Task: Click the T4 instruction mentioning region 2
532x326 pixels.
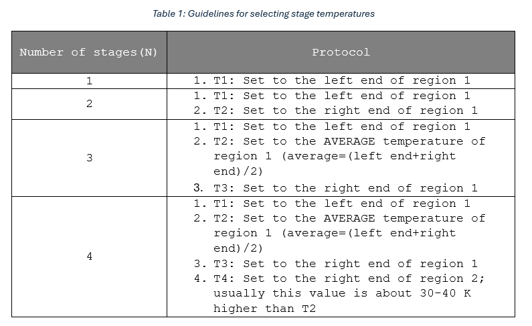Action: pyautogui.click(x=349, y=278)
